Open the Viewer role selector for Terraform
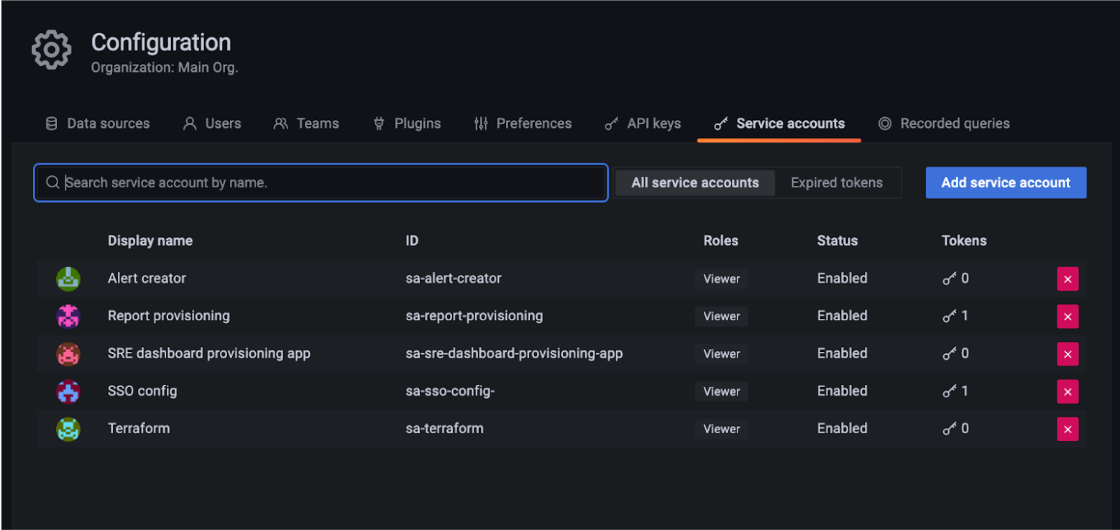The image size is (1120, 530). [720, 428]
